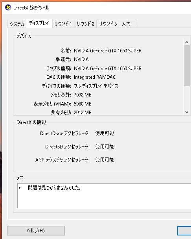Click the 名前: label
This screenshot has height=239, width=191.
pos(66,51)
